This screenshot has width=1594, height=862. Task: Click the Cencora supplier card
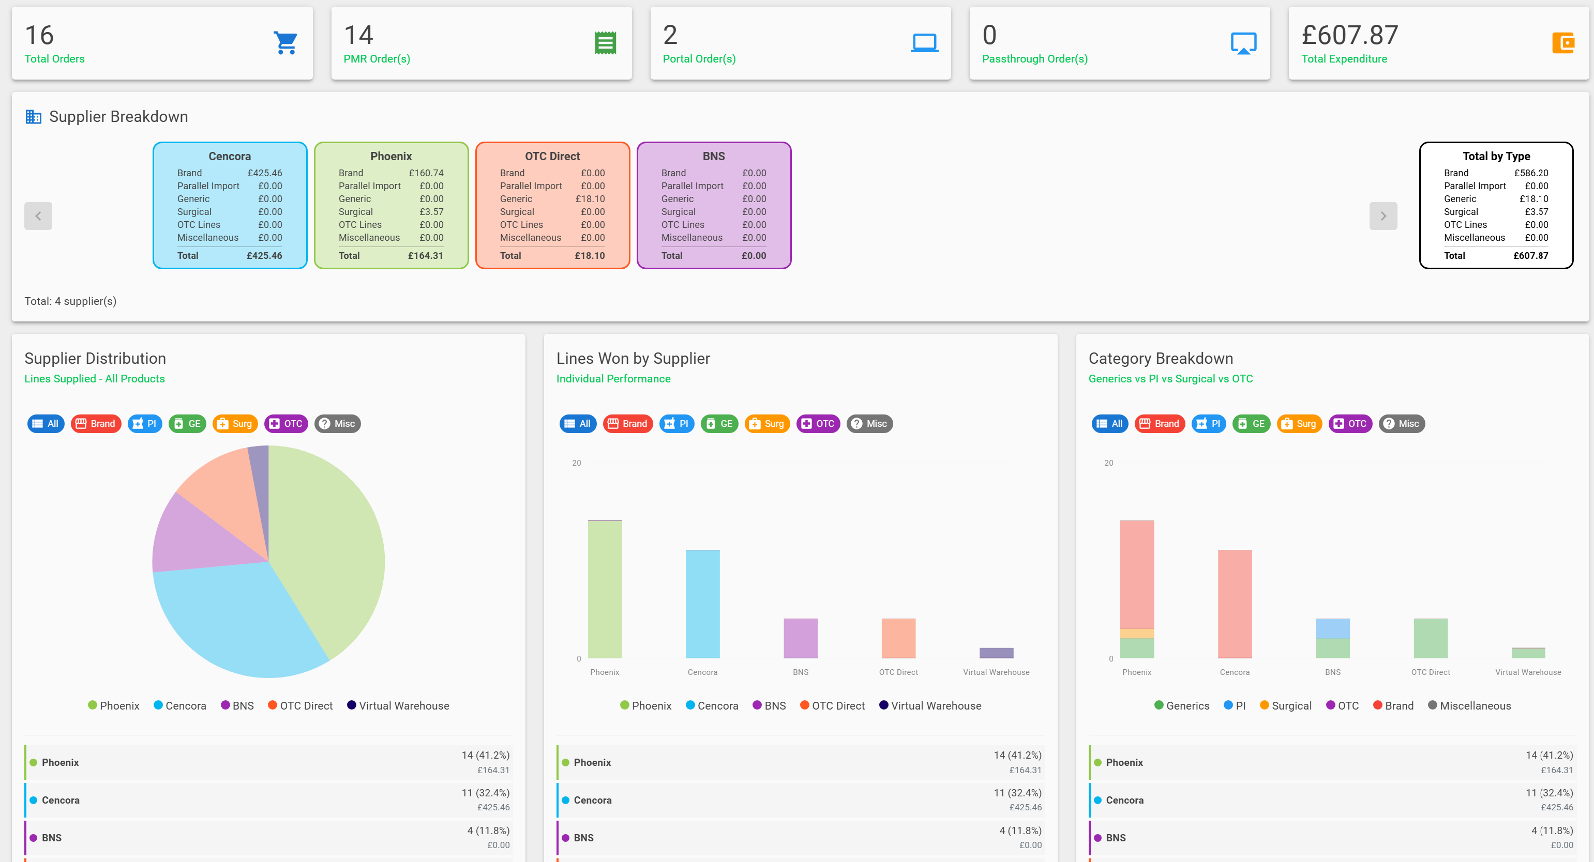pyautogui.click(x=230, y=205)
